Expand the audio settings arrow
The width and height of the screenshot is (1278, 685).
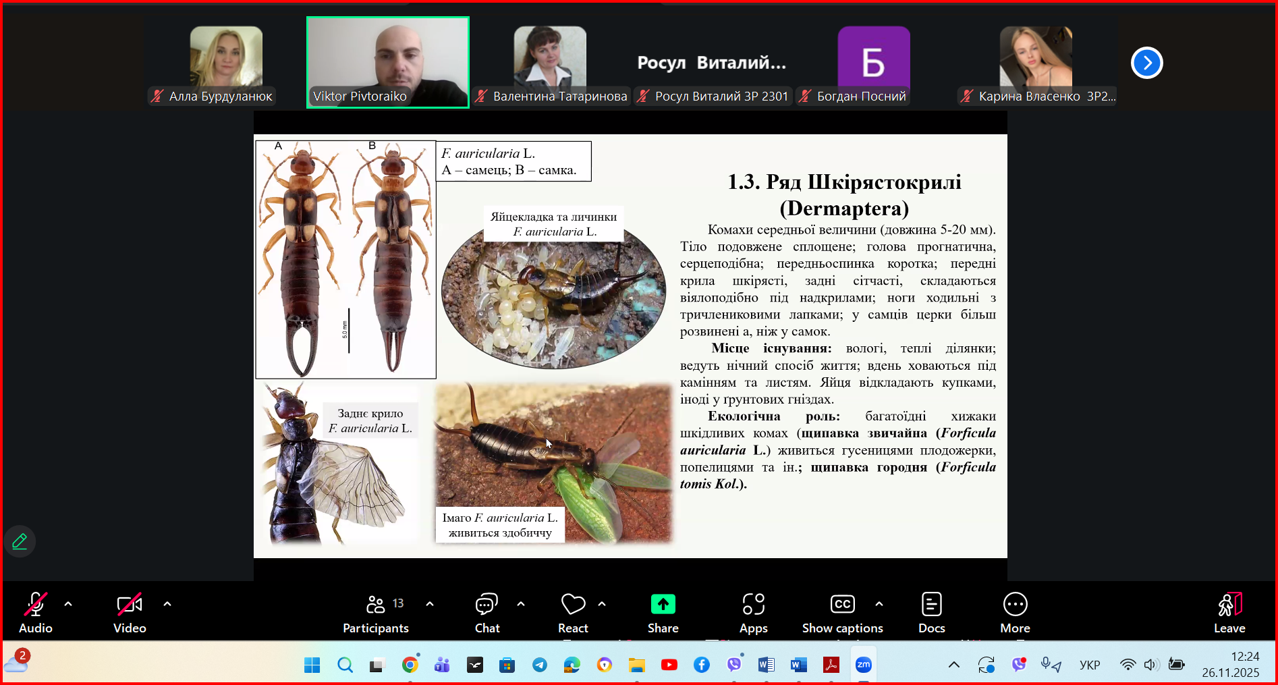click(x=68, y=604)
